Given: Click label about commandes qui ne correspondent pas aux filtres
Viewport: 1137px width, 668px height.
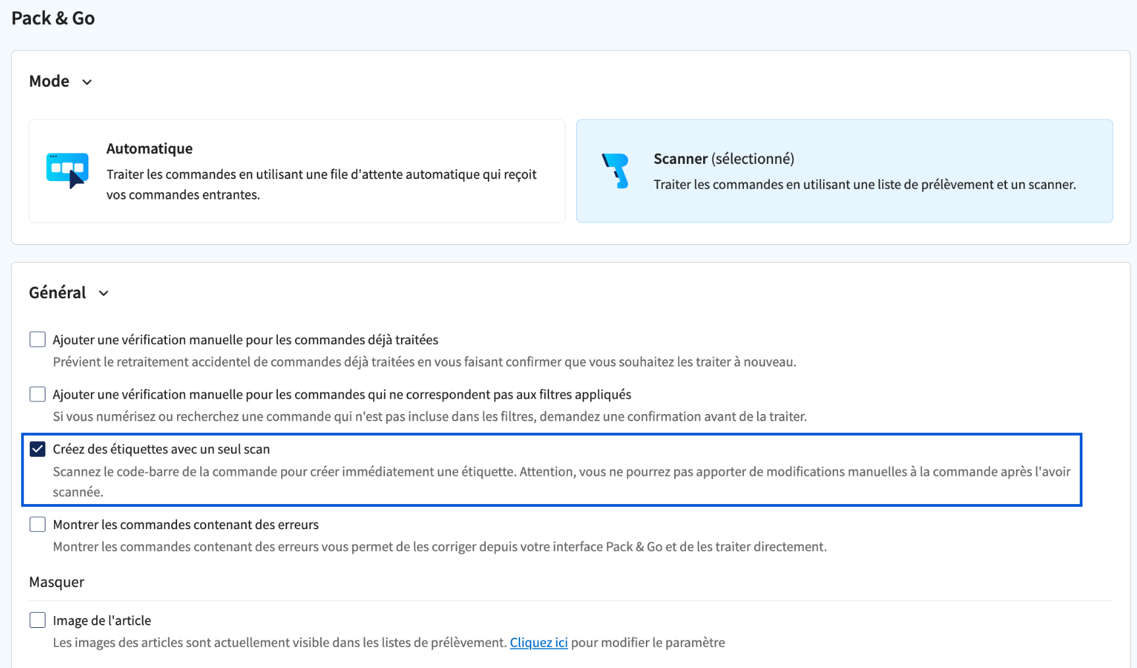Looking at the screenshot, I should tap(342, 394).
